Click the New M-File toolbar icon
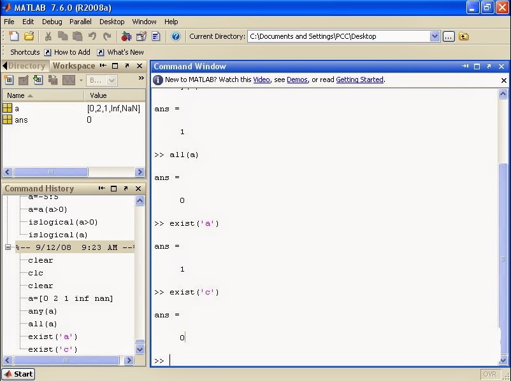This screenshot has width=511, height=381. 13,36
